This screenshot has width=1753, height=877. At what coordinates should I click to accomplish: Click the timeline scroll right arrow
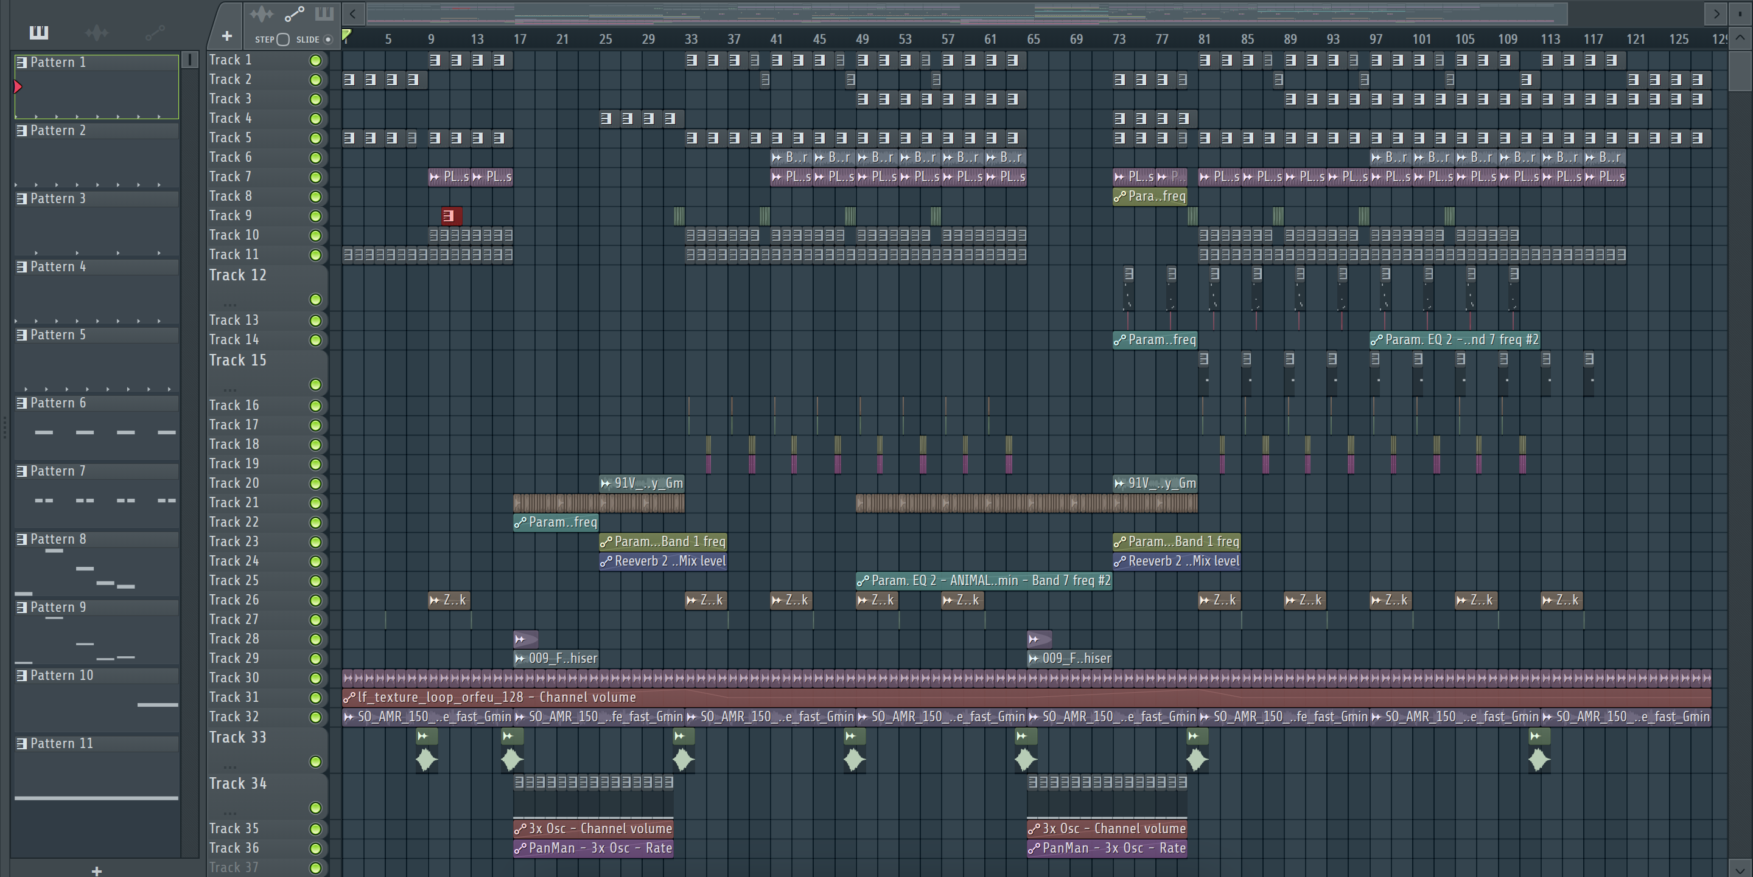click(x=1716, y=13)
